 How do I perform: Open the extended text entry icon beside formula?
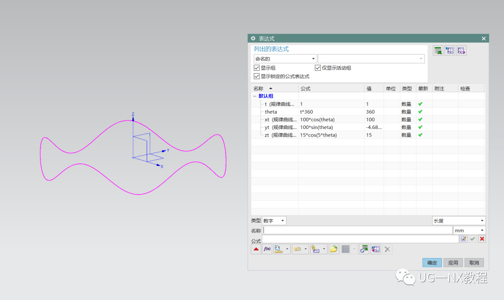point(463,239)
